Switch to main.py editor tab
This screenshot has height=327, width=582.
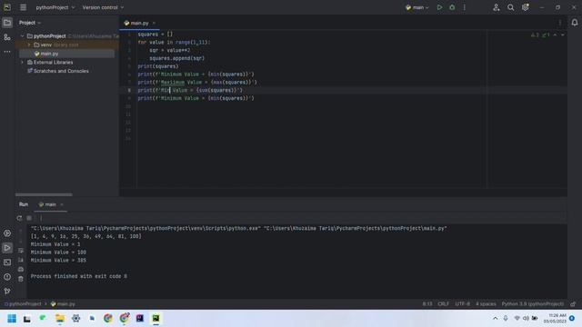coord(139,23)
